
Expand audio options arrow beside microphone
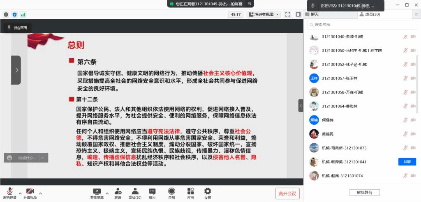(x=19, y=193)
